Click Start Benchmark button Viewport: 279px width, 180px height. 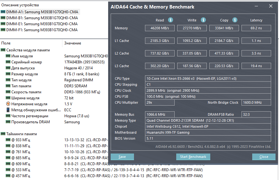193,157
